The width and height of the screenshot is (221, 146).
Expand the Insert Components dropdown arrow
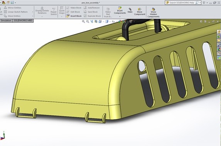pos(120,17)
